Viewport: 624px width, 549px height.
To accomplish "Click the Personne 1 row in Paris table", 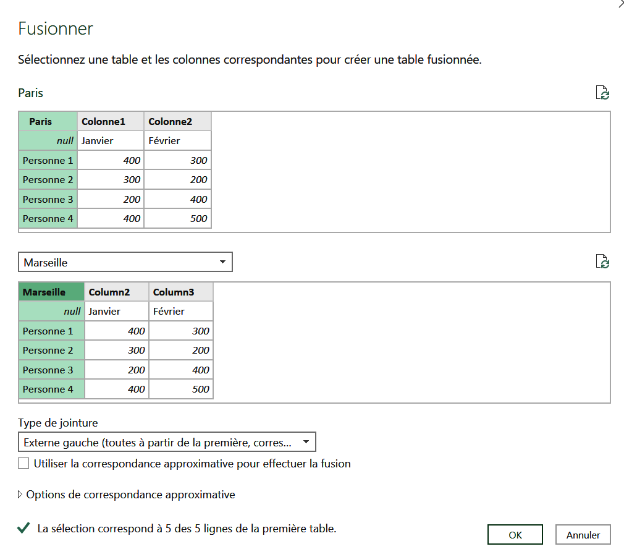I will coord(48,160).
